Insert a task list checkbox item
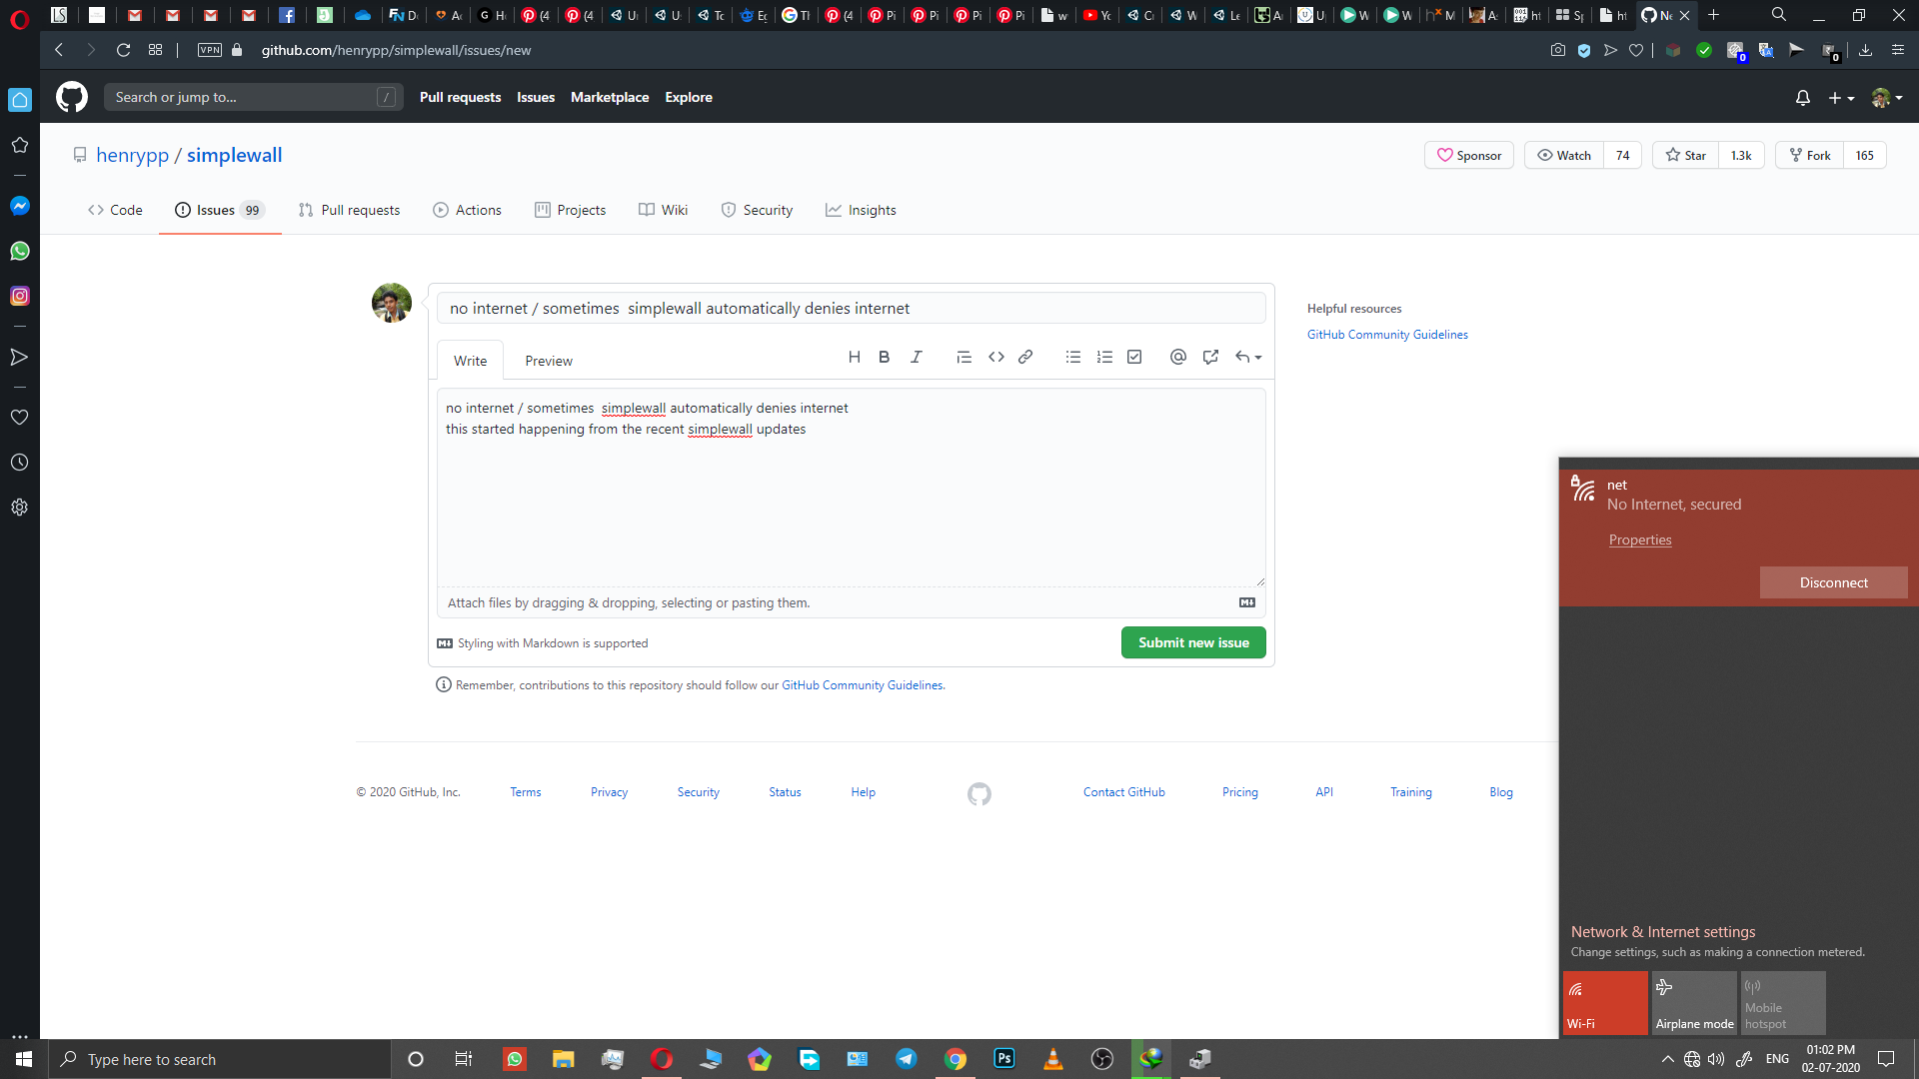Screen dimensions: 1919x1079 pos(1133,357)
